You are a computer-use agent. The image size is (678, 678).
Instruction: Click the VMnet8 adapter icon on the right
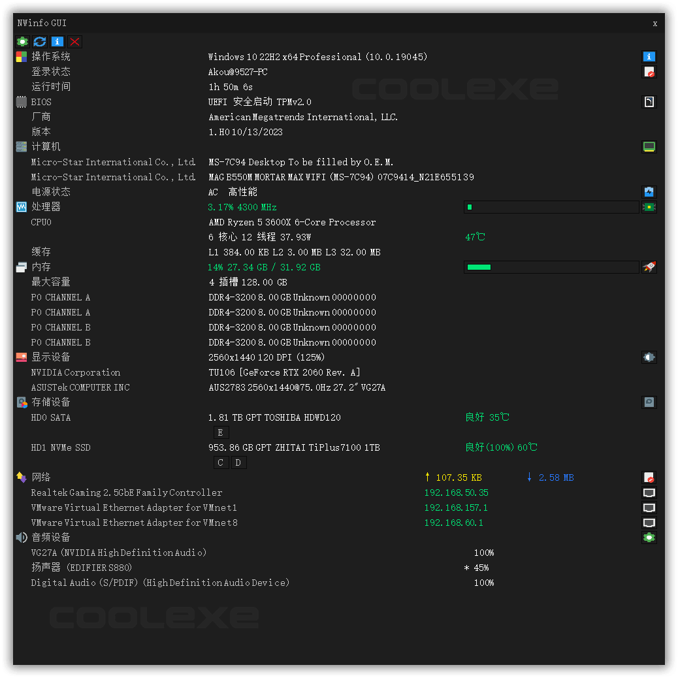[649, 523]
